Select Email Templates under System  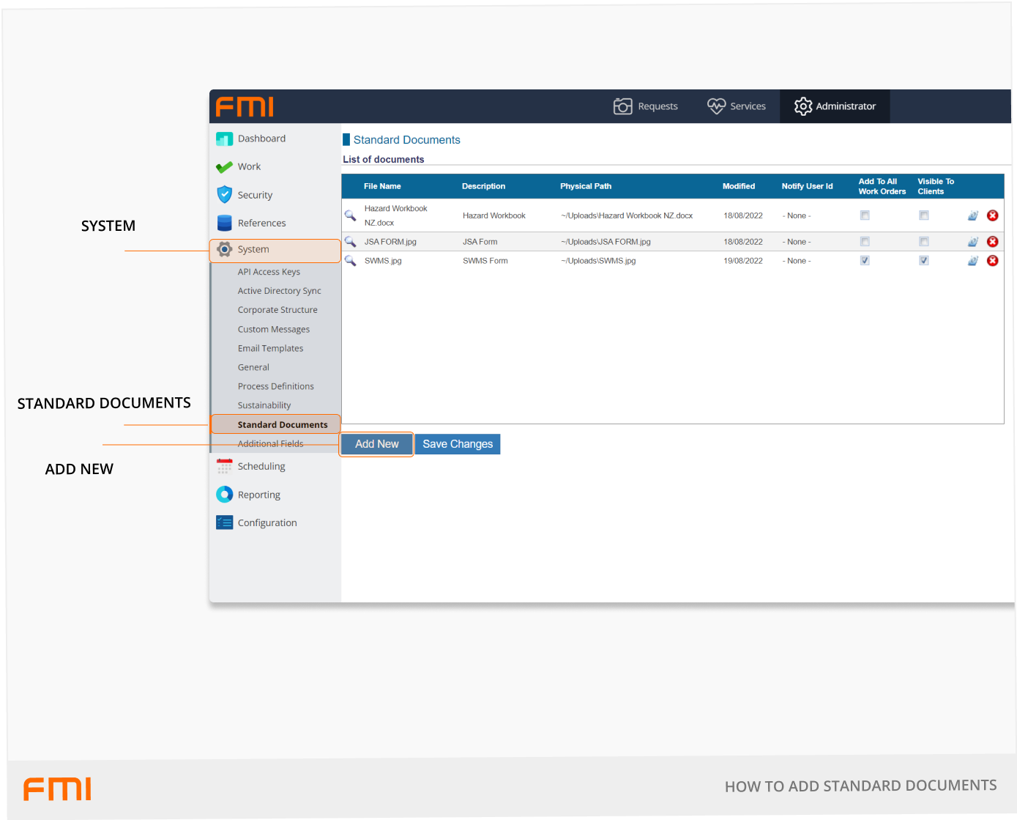pos(270,349)
